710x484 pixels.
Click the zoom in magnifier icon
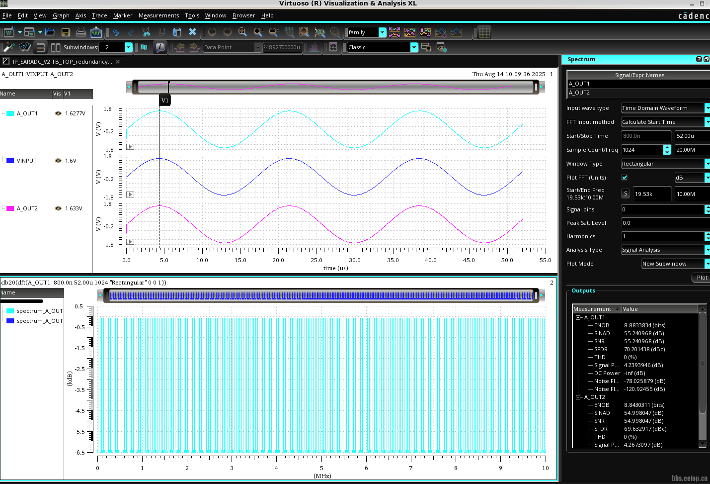(258, 32)
